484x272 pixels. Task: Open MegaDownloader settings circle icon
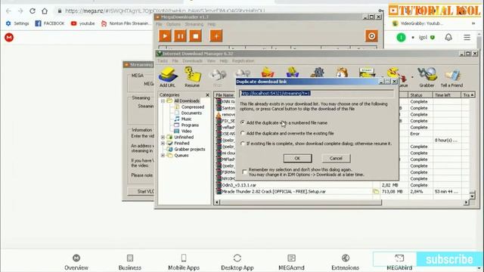371,36
